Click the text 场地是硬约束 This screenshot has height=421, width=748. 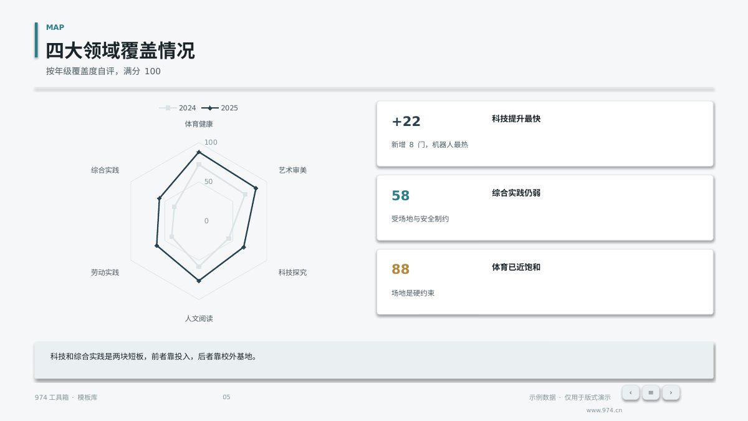click(413, 293)
